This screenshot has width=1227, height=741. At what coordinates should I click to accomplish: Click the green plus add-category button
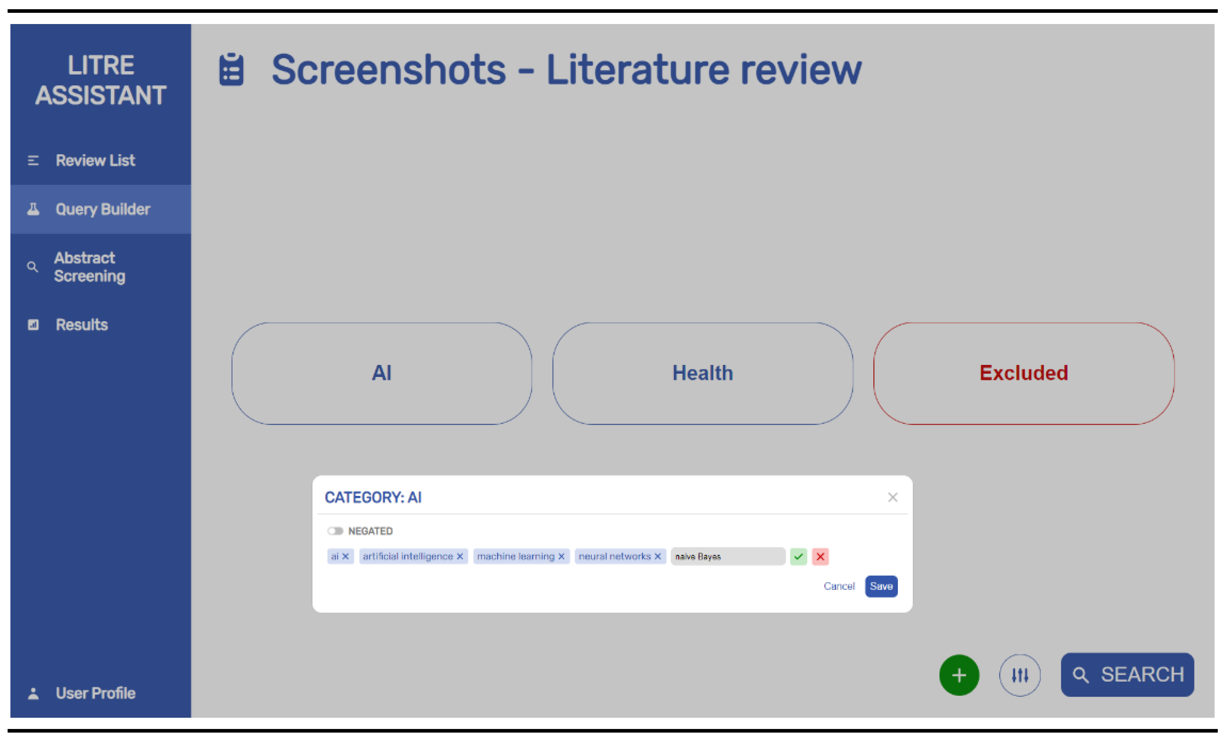[x=959, y=675]
